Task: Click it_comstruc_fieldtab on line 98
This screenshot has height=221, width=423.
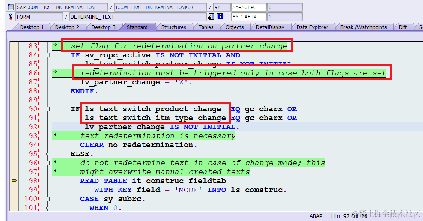Action: [179, 181]
